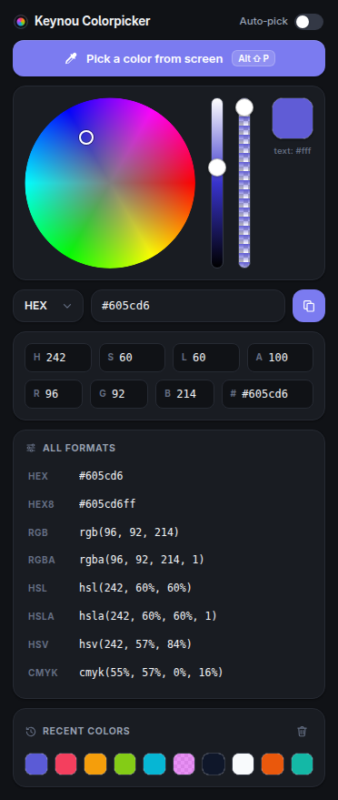Click the Recent Colors history icon

(x=31, y=731)
